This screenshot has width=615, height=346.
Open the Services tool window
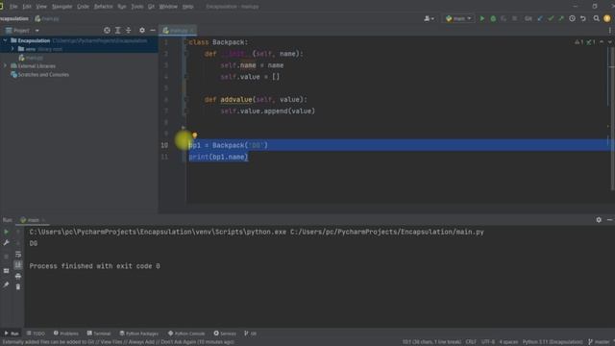[x=225, y=334]
